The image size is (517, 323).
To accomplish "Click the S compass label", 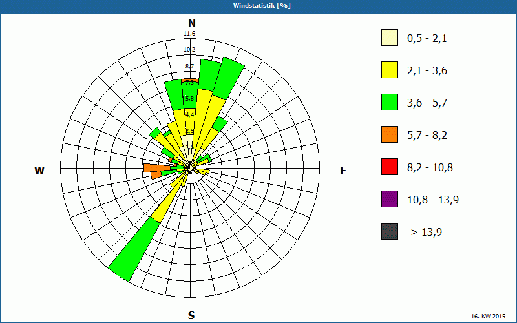I will click(191, 315).
